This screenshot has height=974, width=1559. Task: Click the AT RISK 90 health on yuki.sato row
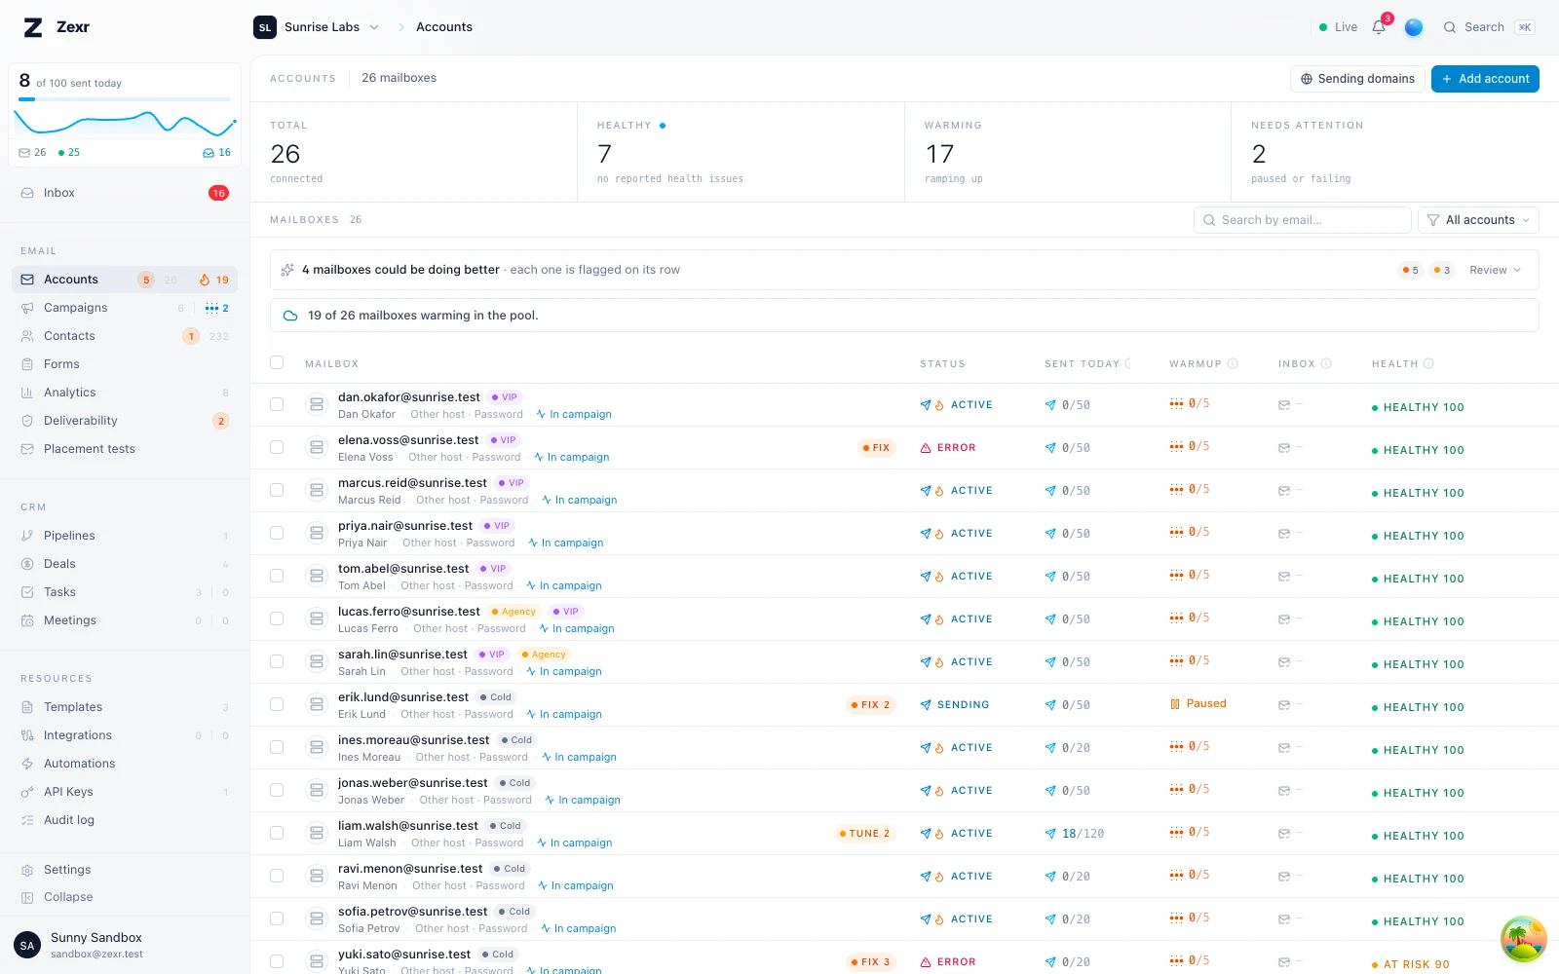click(1411, 964)
